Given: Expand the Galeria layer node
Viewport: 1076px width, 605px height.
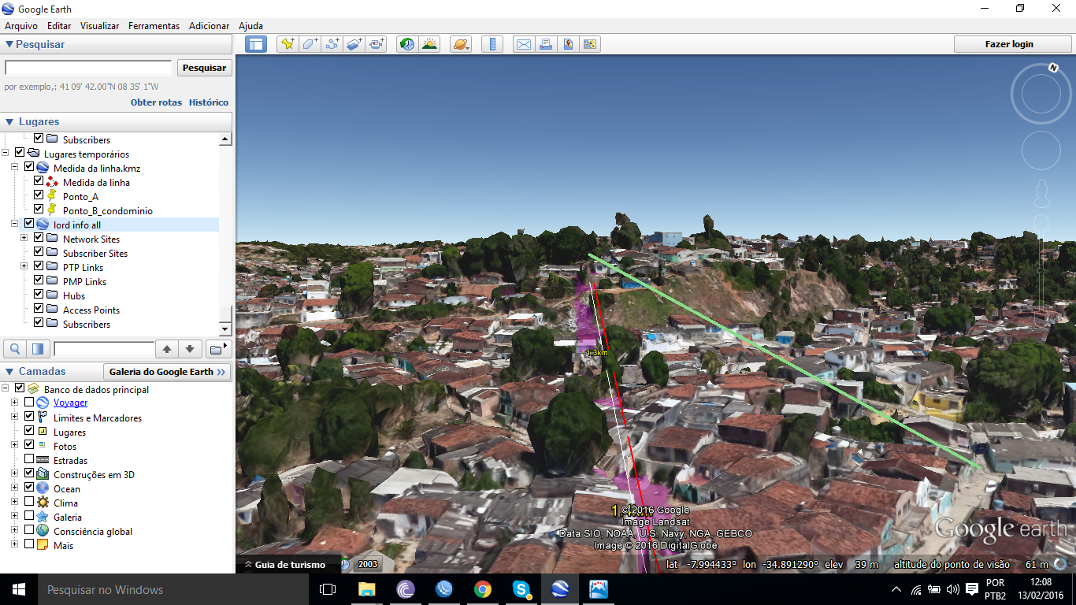Looking at the screenshot, I should [x=15, y=517].
